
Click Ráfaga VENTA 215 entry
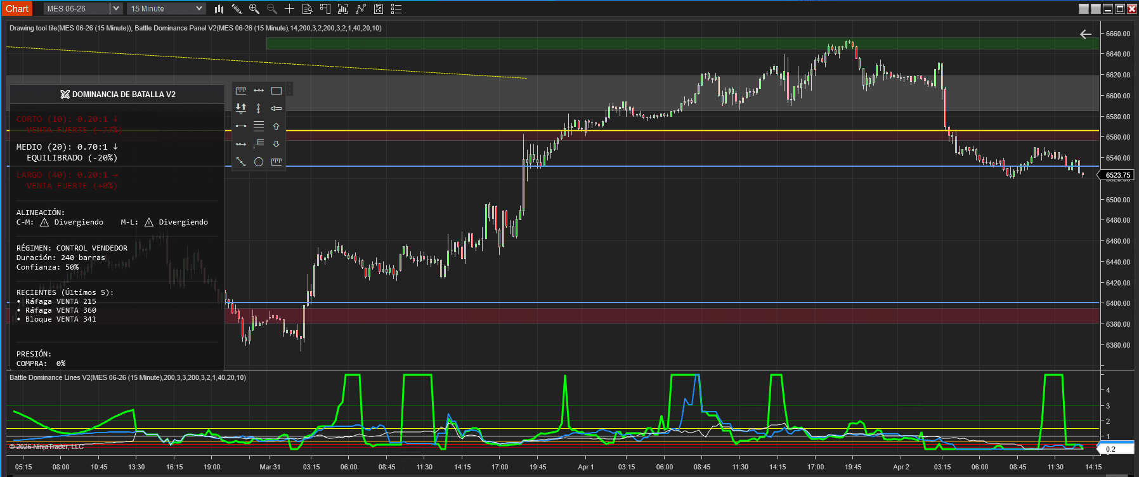click(x=61, y=301)
